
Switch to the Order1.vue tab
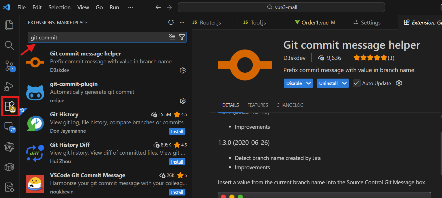pos(318,23)
